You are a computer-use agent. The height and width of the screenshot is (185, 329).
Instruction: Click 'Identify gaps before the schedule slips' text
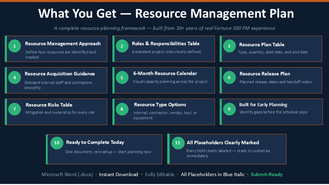pyautogui.click(x=273, y=112)
